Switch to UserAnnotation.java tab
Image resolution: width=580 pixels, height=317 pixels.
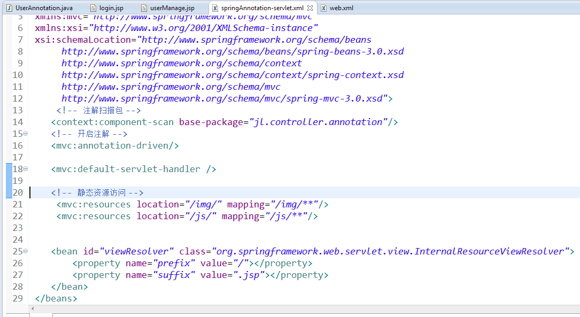(x=40, y=8)
